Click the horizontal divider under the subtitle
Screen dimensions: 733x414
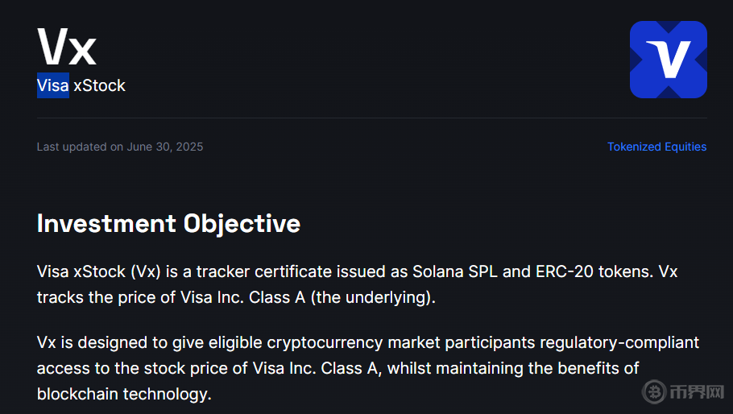click(x=371, y=118)
